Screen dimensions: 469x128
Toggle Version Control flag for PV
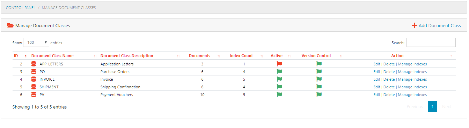pyautogui.click(x=319, y=95)
